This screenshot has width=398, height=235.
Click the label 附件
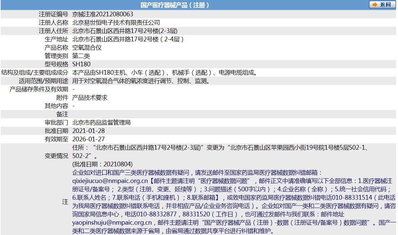click(x=62, y=98)
